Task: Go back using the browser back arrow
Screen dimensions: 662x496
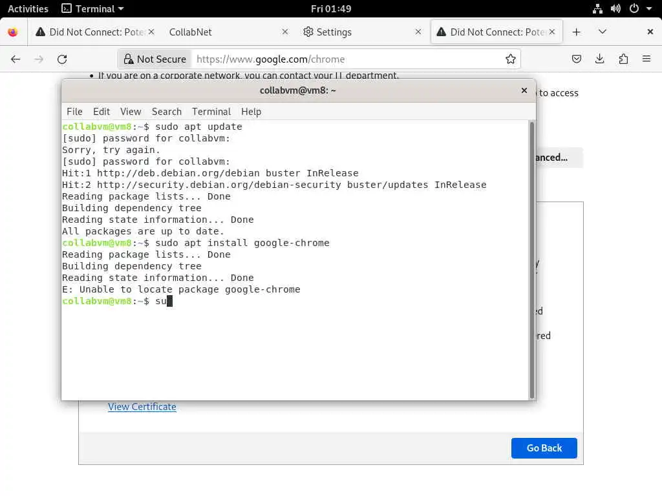Action: pos(16,59)
